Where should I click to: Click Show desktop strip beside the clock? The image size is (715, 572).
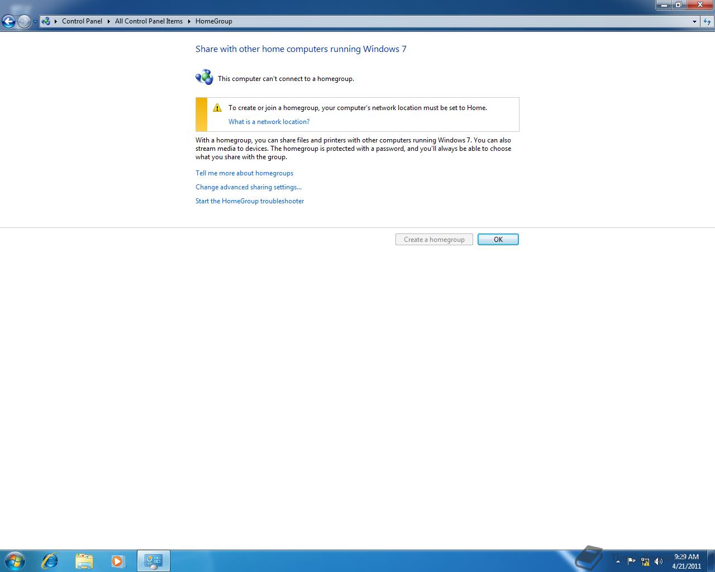(711, 561)
